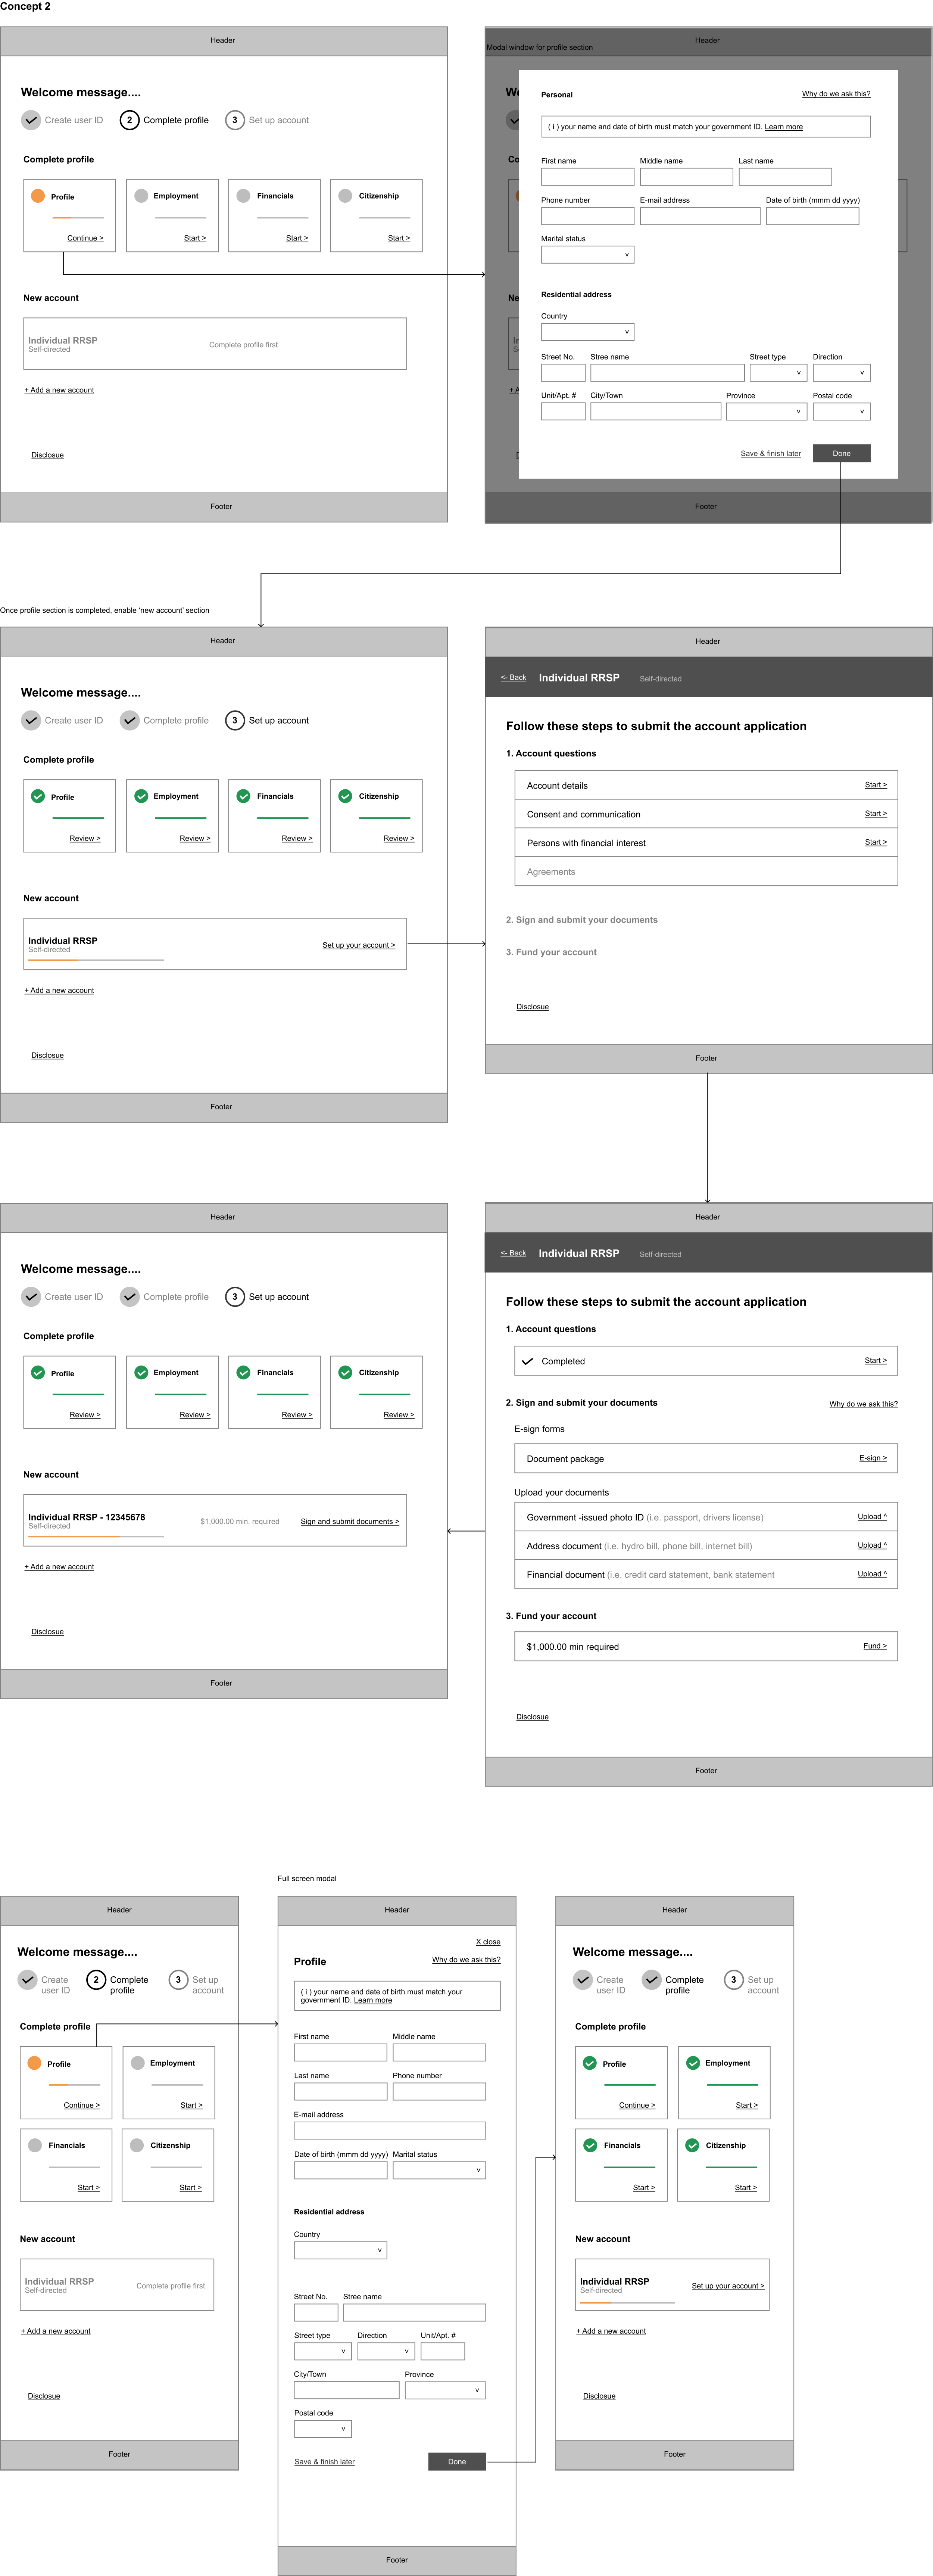Upload the Financial document
The width and height of the screenshot is (933, 2576).
click(x=872, y=1574)
